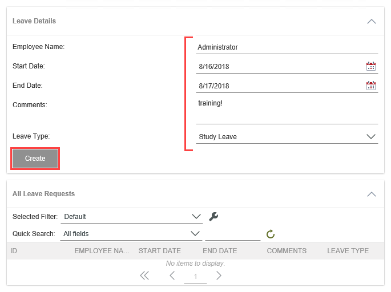Open filter settings wrench icon
The width and height of the screenshot is (391, 292).
(x=213, y=216)
